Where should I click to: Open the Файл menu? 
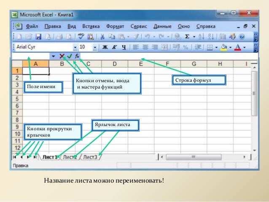click(x=32, y=27)
